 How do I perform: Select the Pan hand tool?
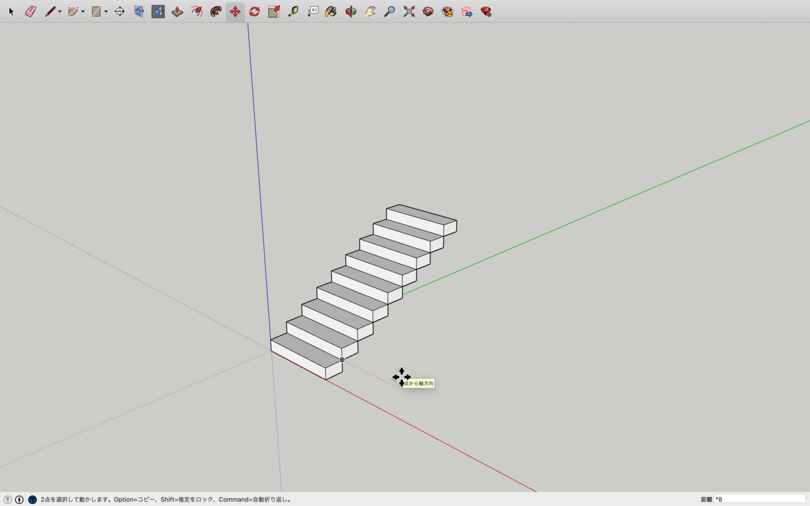point(370,12)
